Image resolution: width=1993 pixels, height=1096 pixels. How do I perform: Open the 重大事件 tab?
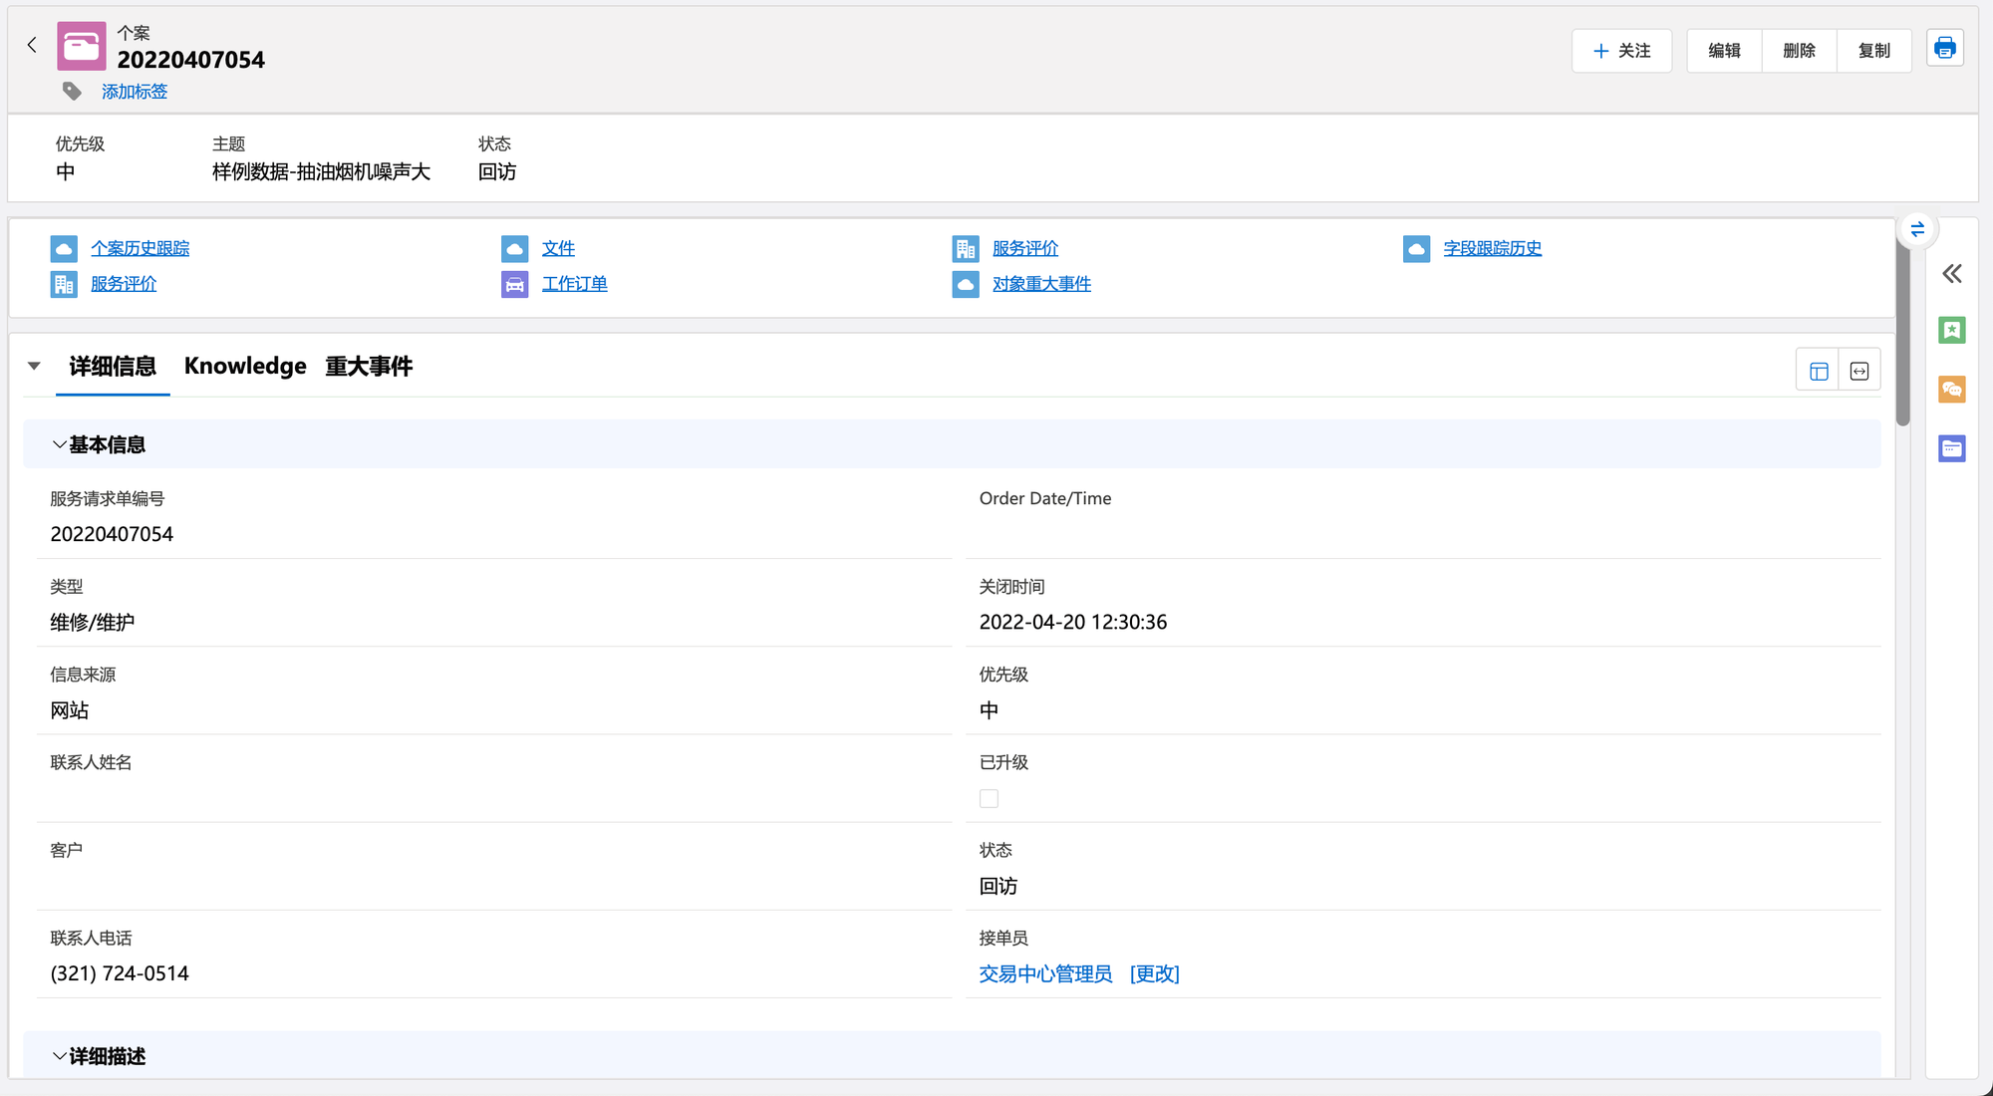pos(369,366)
